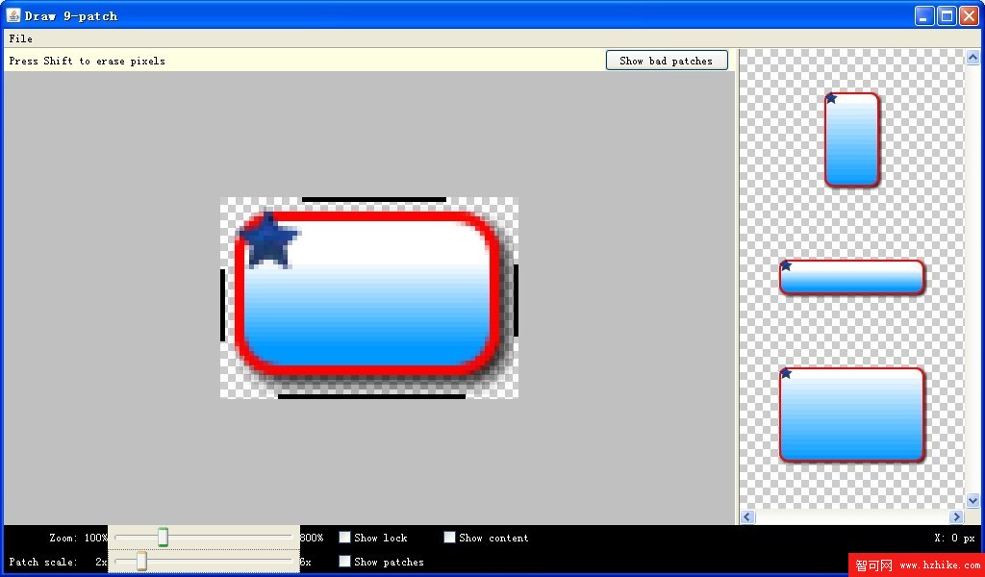Click the Show bad patches button
This screenshot has width=985, height=577.
coord(667,61)
